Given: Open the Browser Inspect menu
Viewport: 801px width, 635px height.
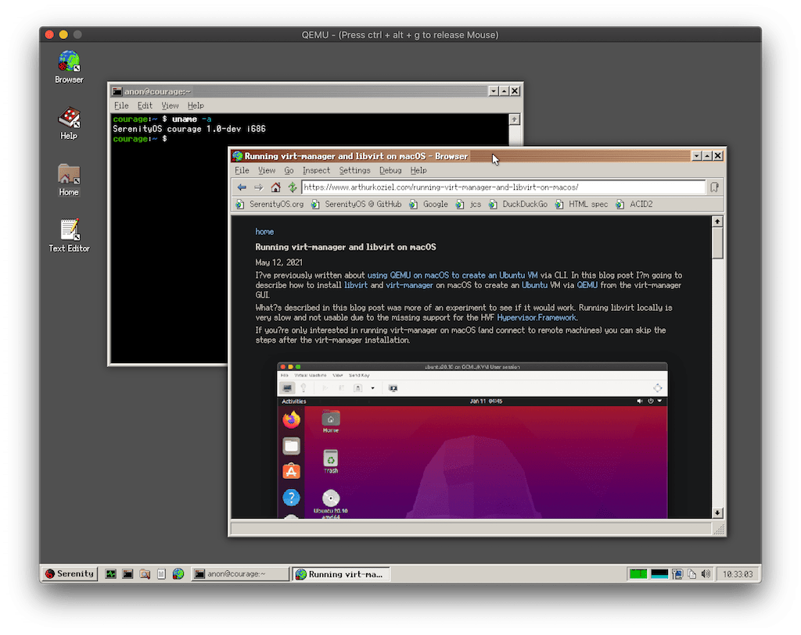Looking at the screenshot, I should pos(316,170).
